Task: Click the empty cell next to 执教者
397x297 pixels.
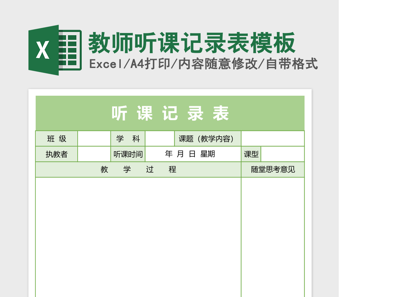Action: 94,154
